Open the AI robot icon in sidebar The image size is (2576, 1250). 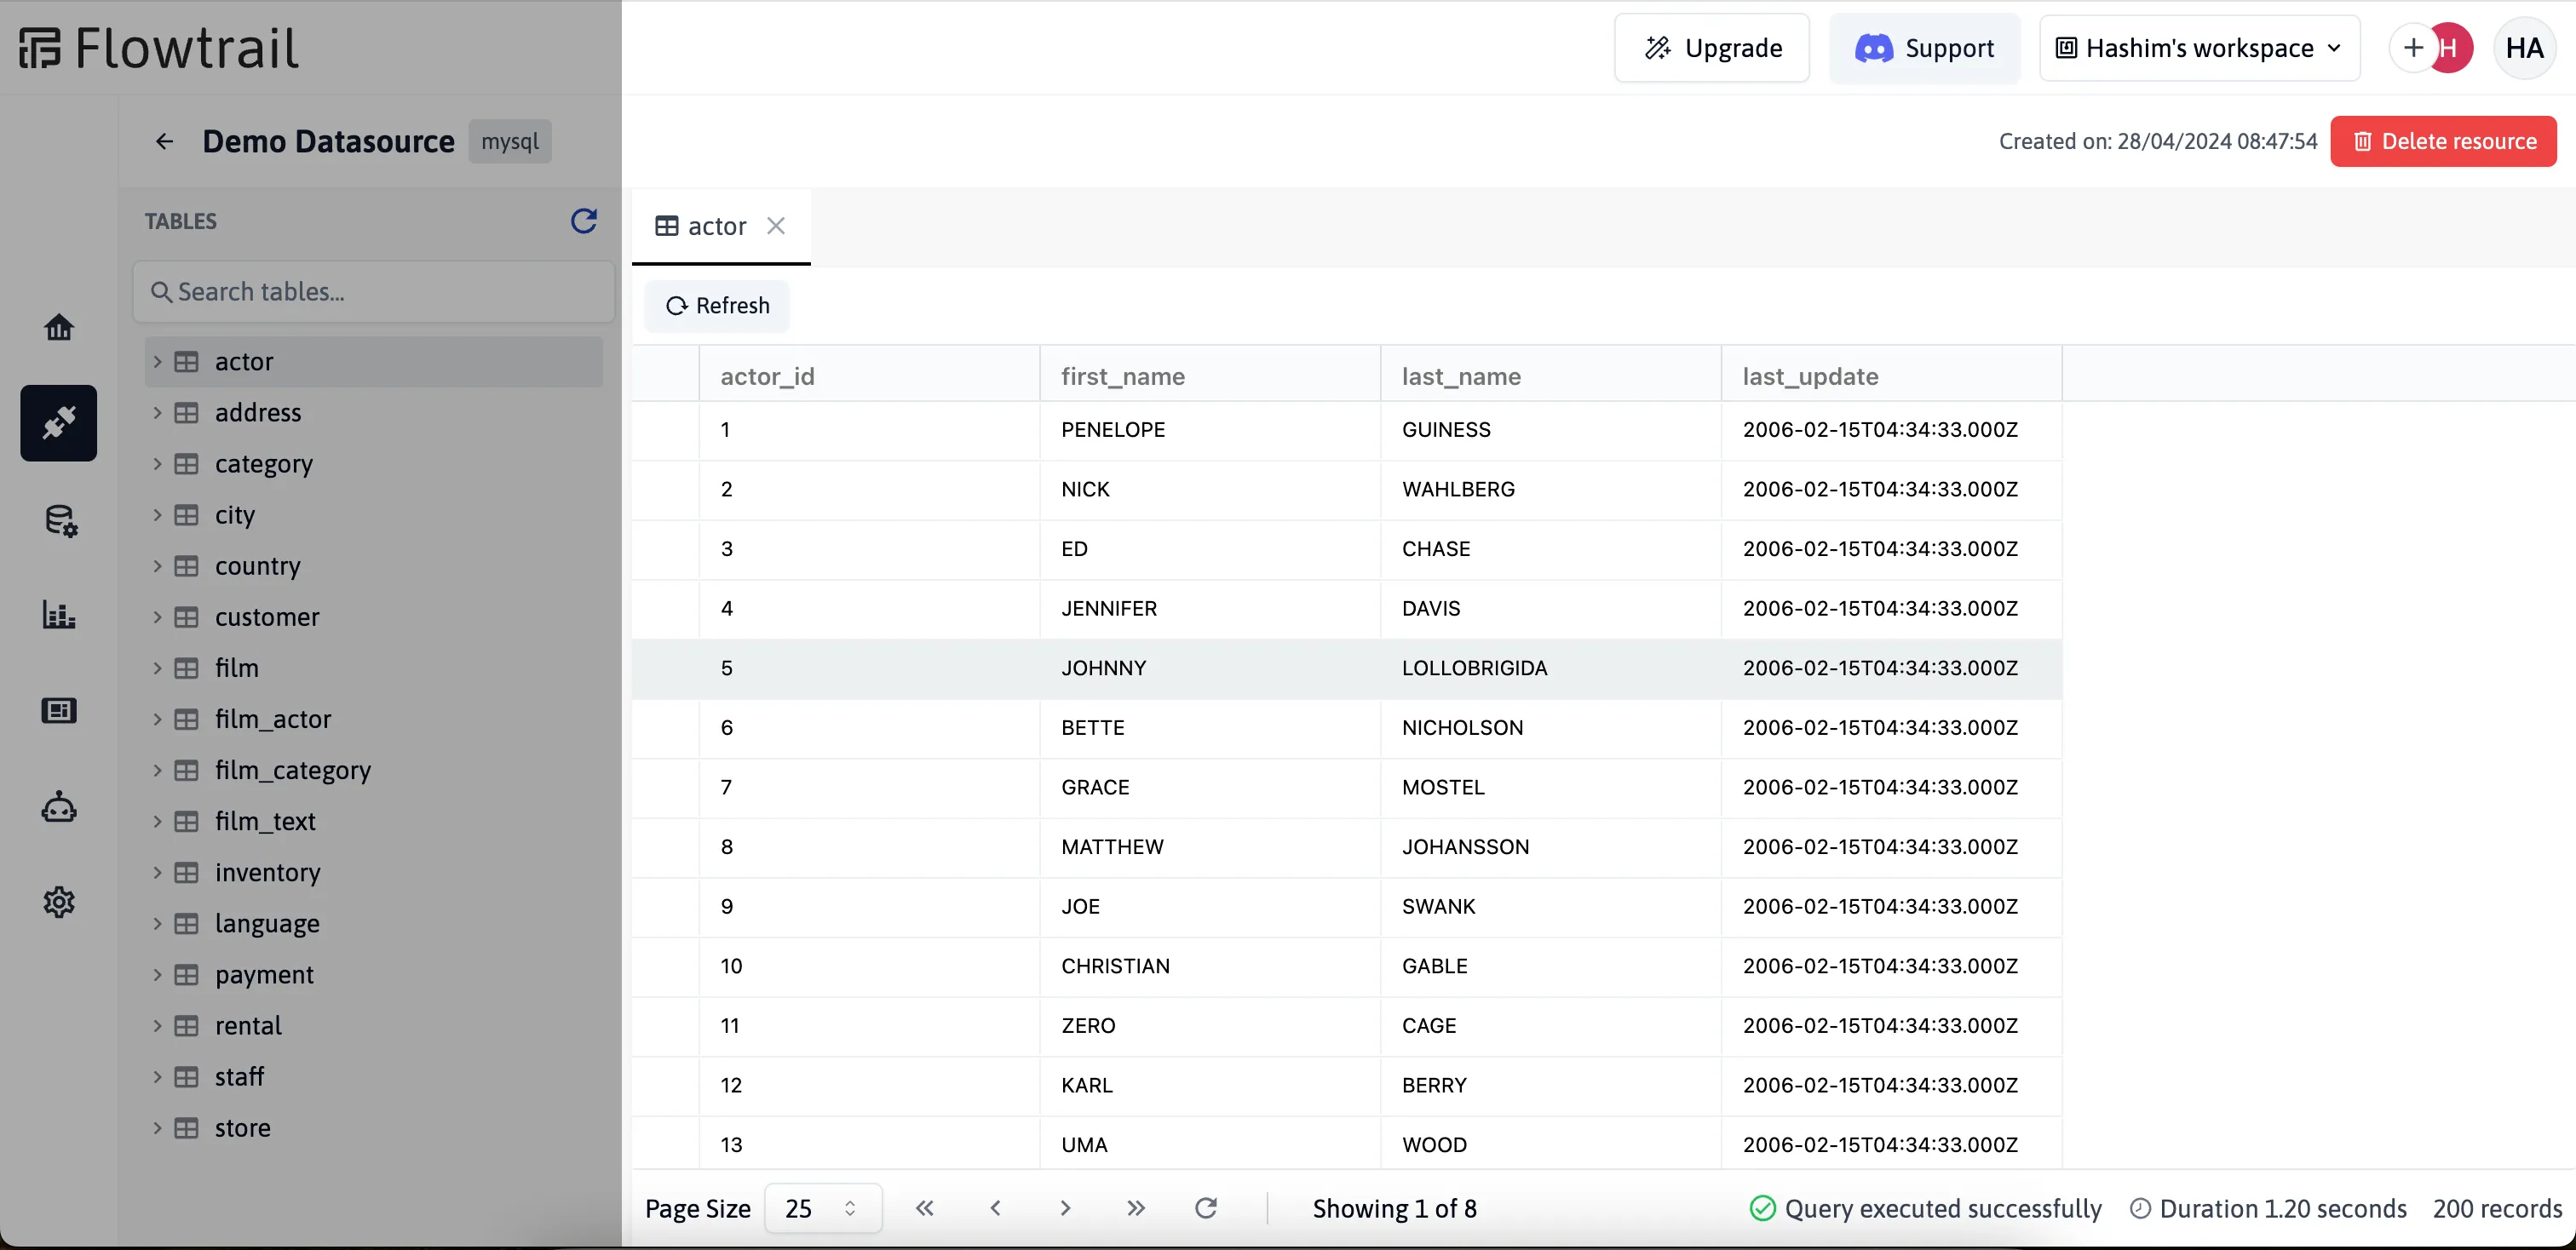(x=59, y=806)
